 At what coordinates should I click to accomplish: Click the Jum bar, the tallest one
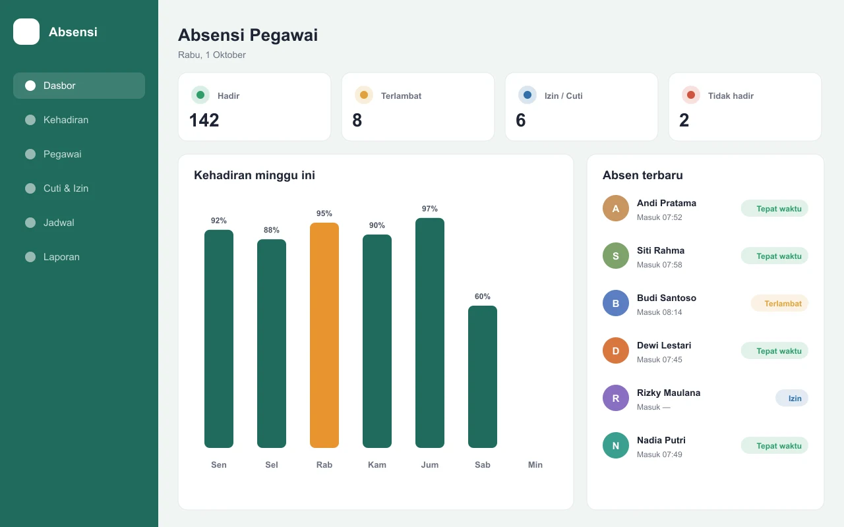(430, 333)
